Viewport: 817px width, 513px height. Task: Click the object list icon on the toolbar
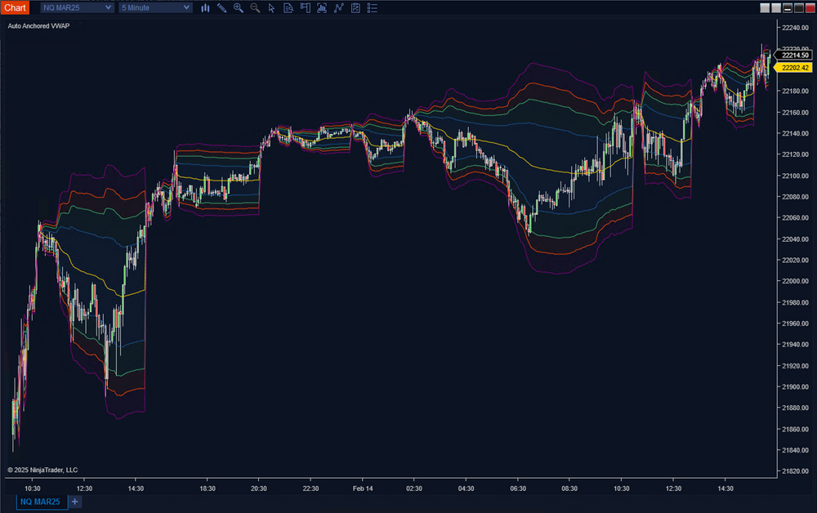pyautogui.click(x=372, y=7)
